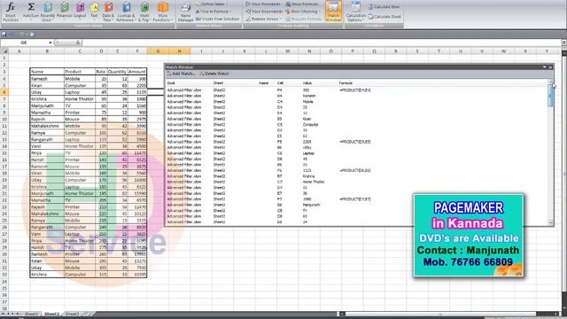Click cell containing Uday in row 6

(47, 92)
